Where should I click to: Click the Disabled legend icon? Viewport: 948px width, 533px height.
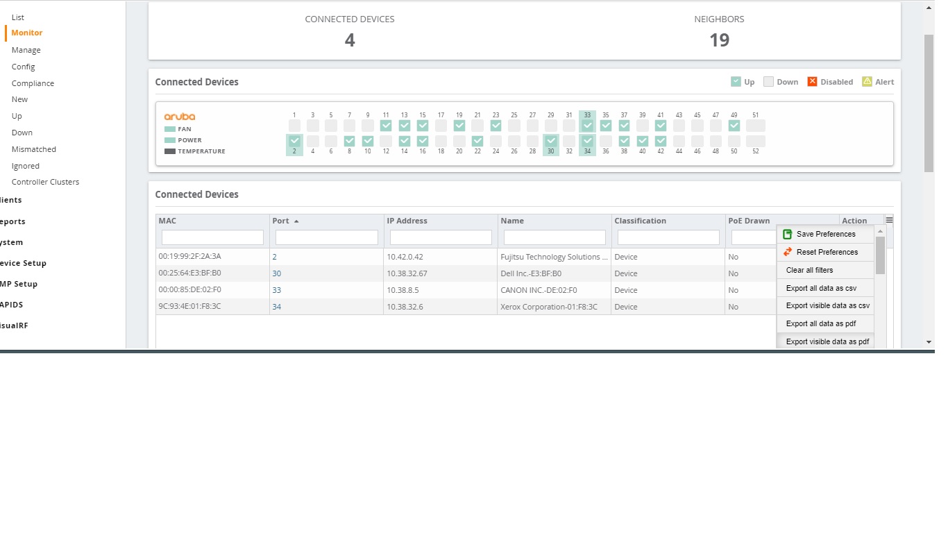tap(813, 81)
